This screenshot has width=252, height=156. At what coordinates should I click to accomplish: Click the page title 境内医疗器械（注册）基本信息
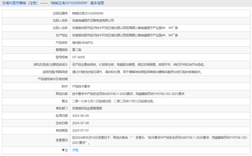53,3
